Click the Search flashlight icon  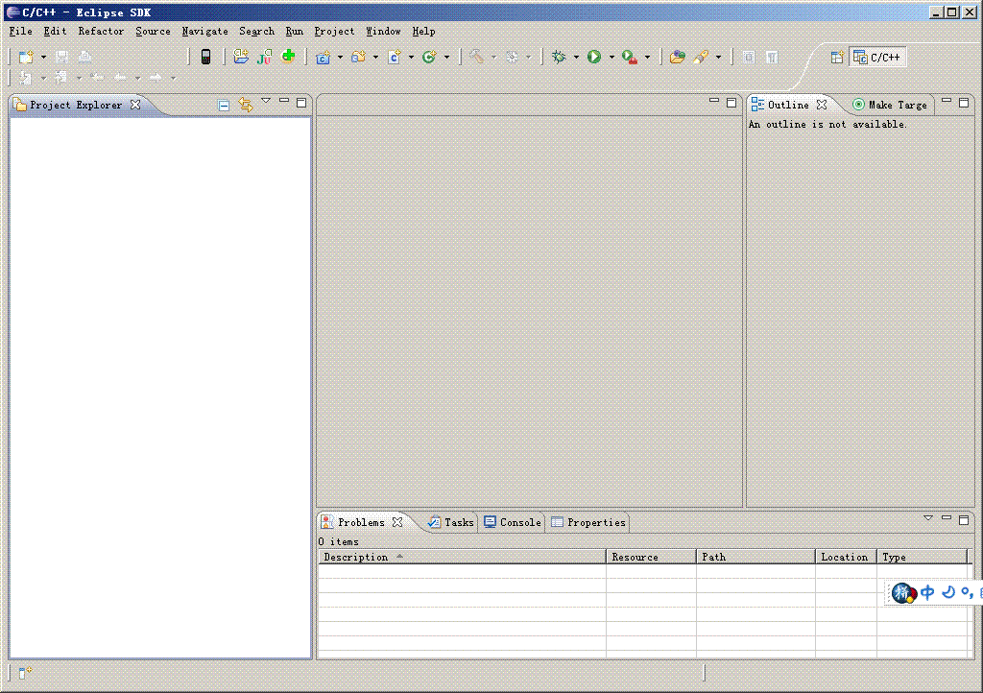(701, 57)
